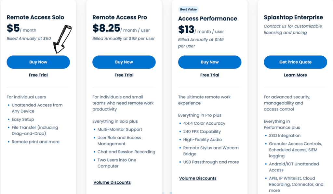Open Learn More under Splashtop Enterprise
This screenshot has height=194, width=333.
295,75
